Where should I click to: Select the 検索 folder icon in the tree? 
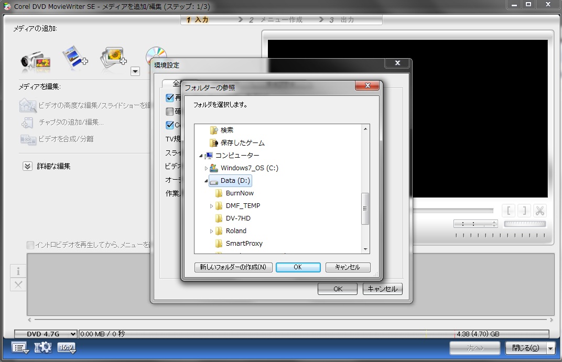(214, 130)
